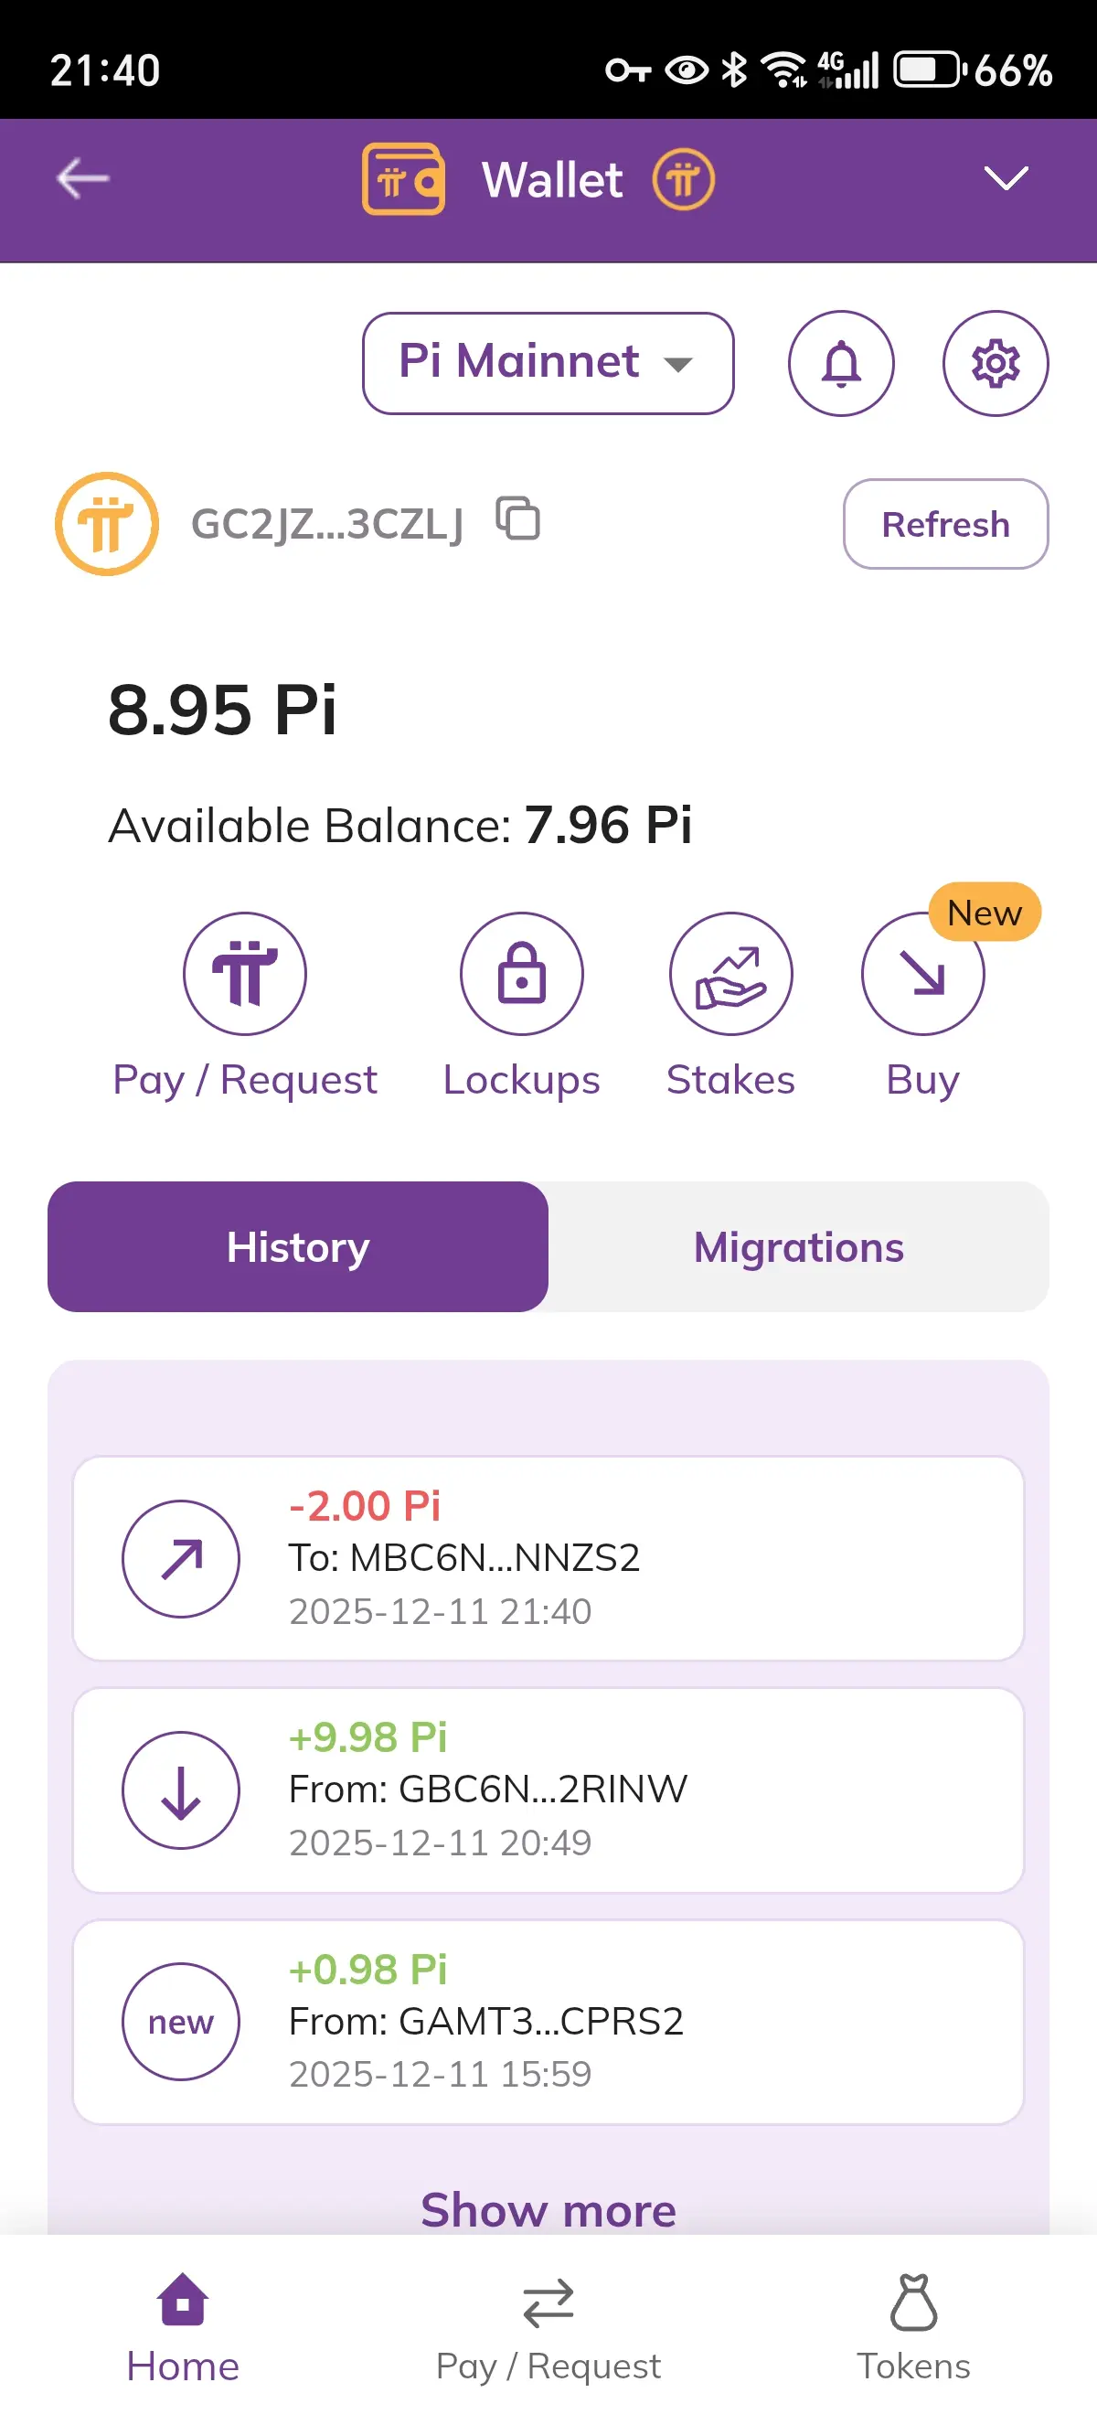
Task: Tap the Lockups padlock icon
Action: click(521, 974)
